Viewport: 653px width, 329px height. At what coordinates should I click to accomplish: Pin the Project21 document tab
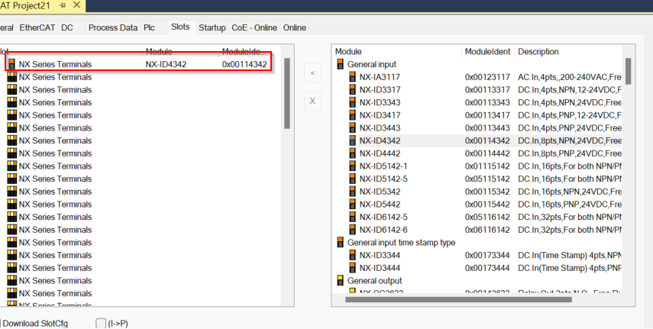click(63, 5)
